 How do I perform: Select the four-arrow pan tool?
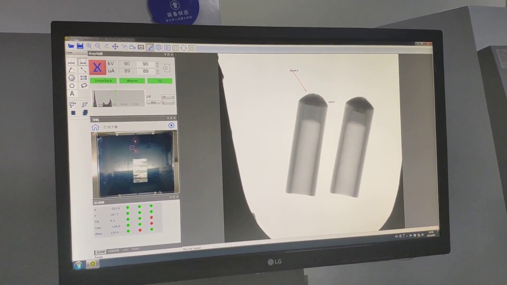115,47
